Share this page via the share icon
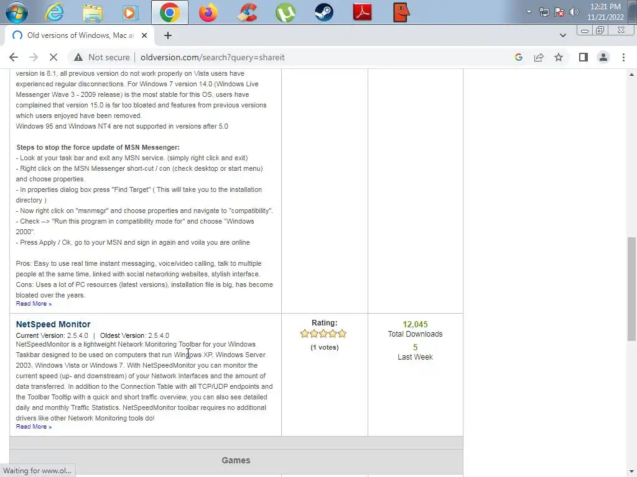Viewport: 637px width, 477px height. click(x=539, y=57)
